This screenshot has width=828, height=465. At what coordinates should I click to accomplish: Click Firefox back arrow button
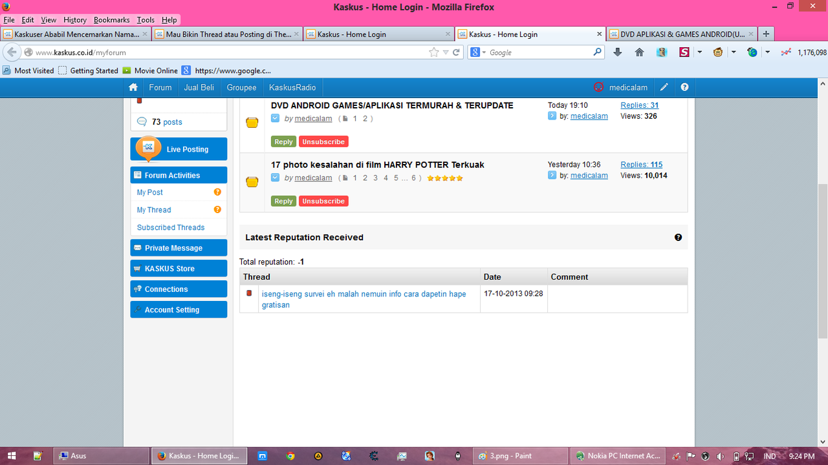[12, 52]
